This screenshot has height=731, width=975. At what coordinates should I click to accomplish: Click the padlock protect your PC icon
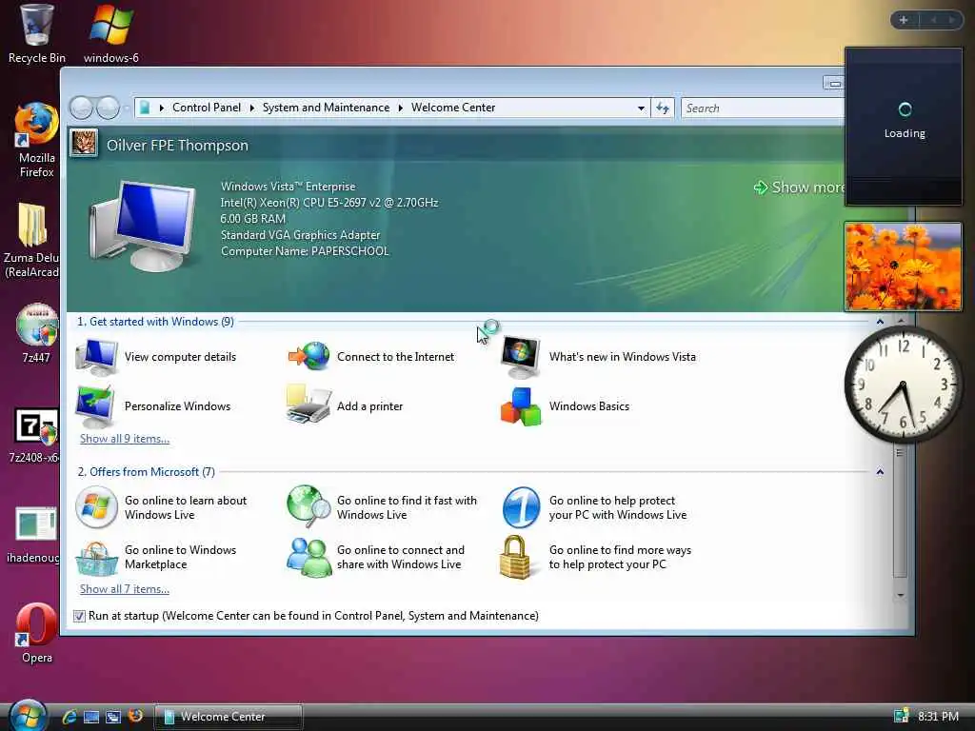(x=515, y=557)
